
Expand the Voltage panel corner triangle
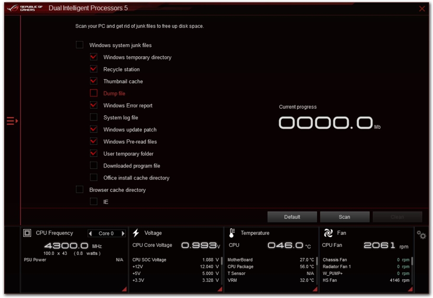click(220, 289)
